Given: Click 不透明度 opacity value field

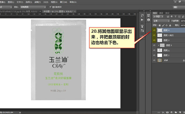Looking at the screenshot, I should [183, 21].
